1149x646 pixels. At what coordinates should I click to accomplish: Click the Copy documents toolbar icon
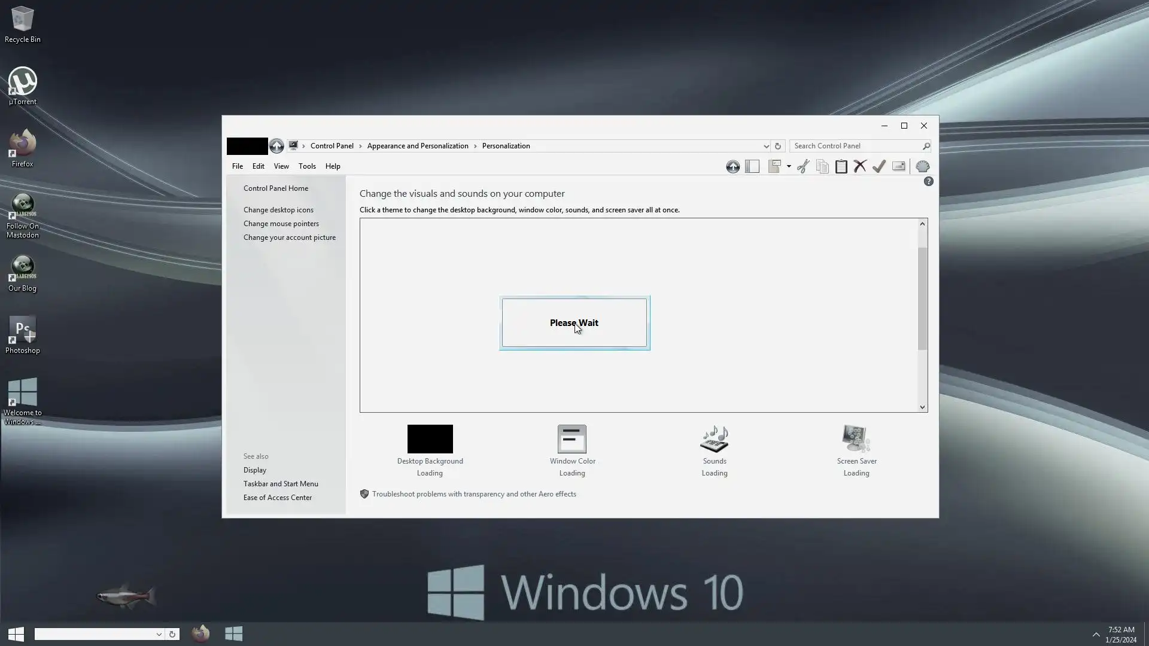point(822,166)
